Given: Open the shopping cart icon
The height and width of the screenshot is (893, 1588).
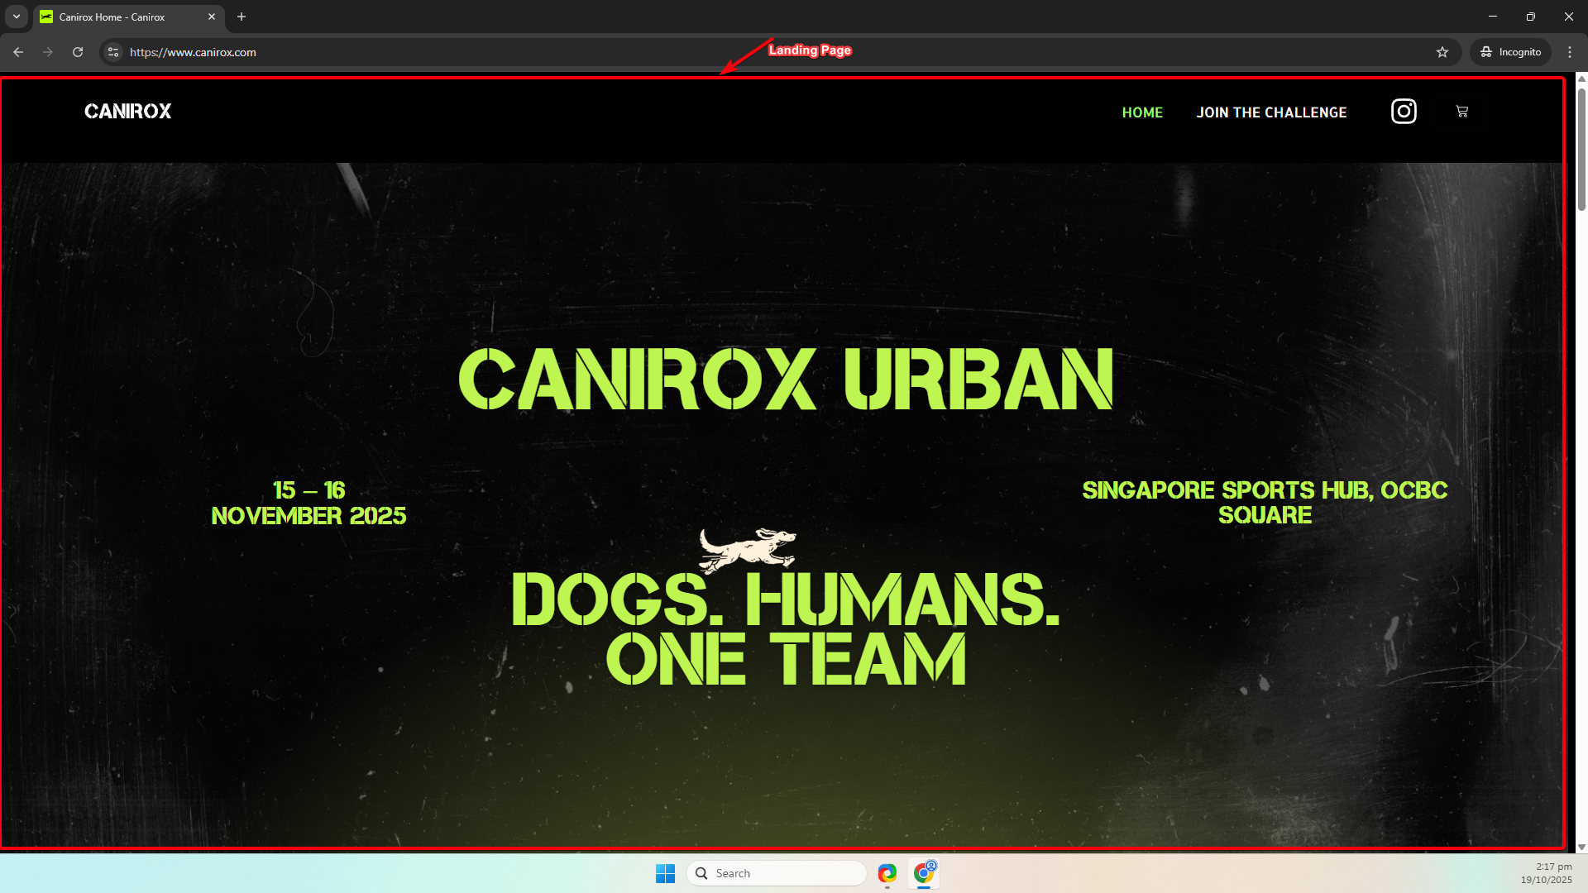Looking at the screenshot, I should click(1461, 111).
